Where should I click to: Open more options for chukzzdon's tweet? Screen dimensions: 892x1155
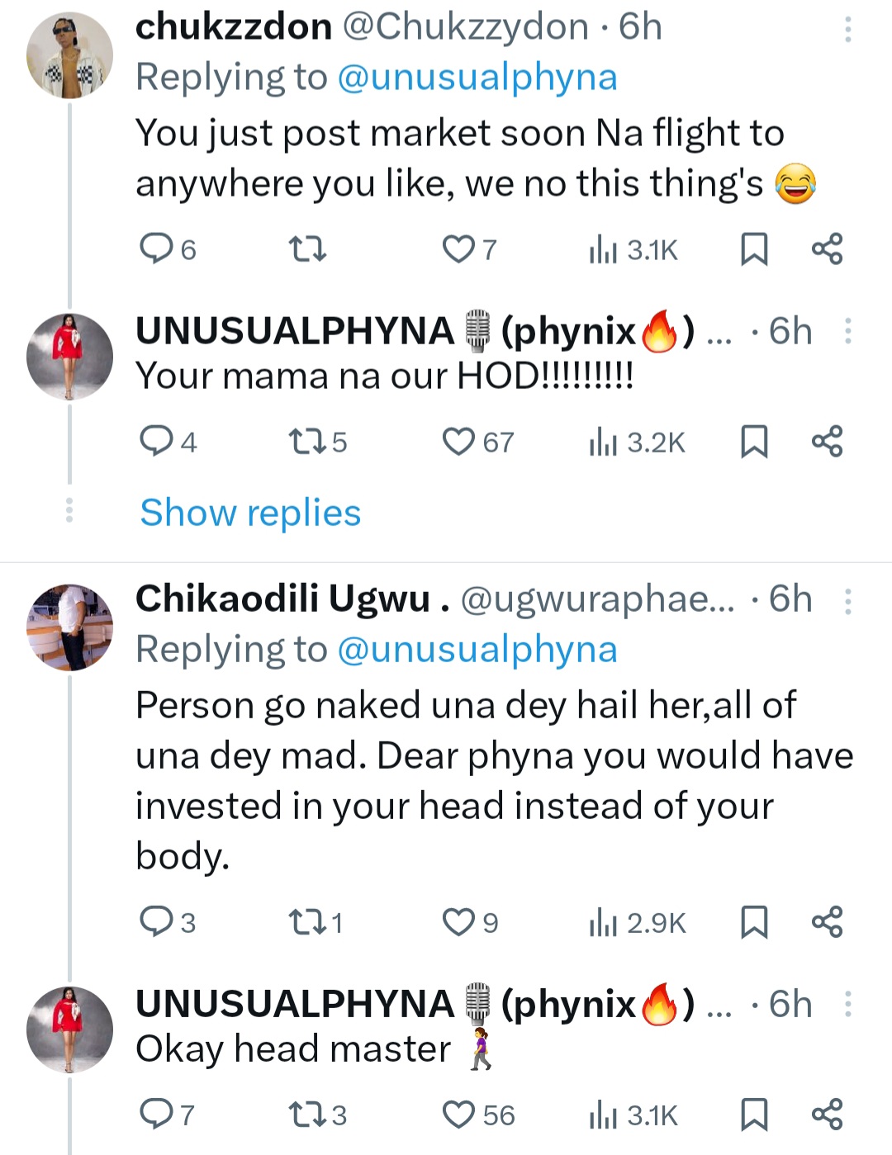tap(847, 30)
